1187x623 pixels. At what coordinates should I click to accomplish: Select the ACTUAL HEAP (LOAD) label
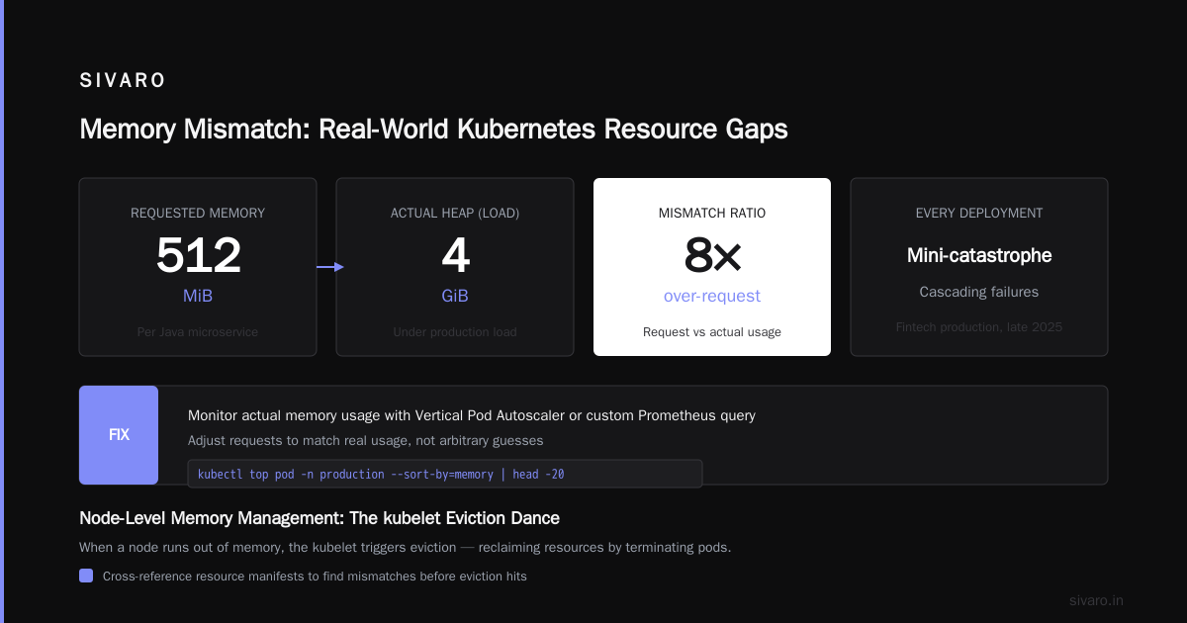click(x=455, y=213)
